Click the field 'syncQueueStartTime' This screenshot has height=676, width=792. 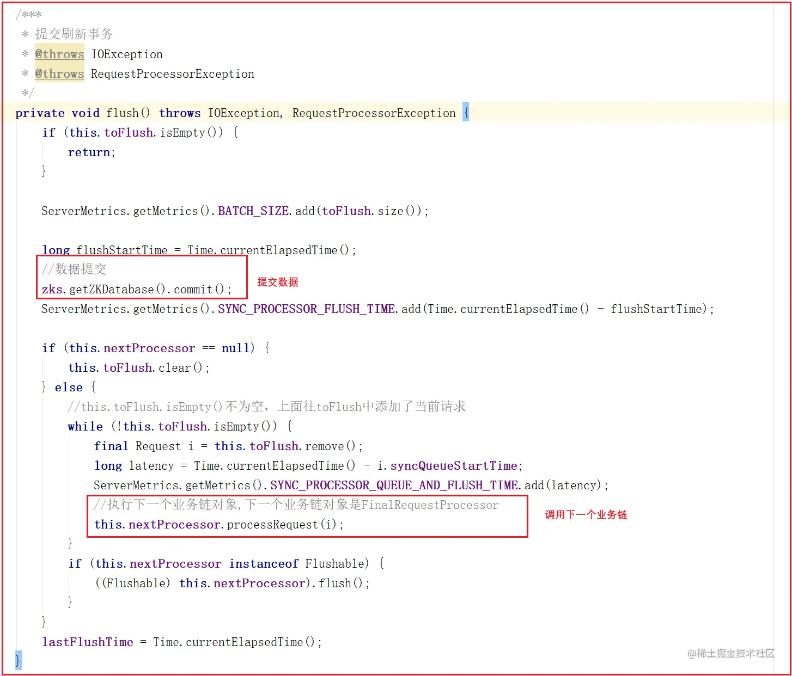454,466
